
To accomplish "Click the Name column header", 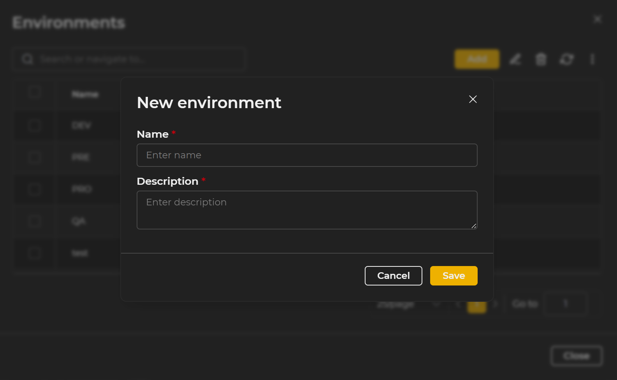I will (85, 95).
